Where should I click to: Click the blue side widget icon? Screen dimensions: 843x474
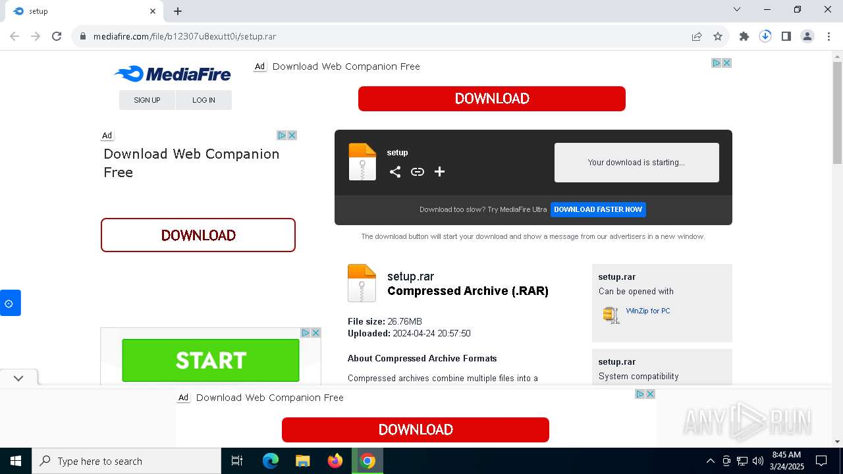10,303
